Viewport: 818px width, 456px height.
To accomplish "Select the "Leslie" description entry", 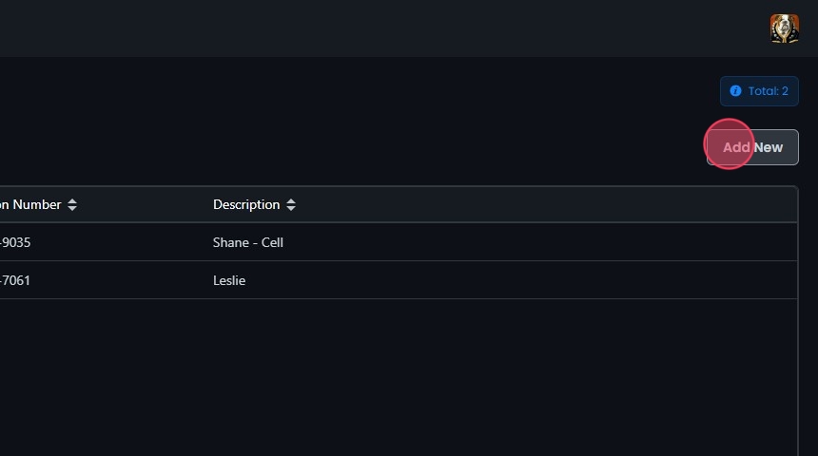I will (x=229, y=280).
